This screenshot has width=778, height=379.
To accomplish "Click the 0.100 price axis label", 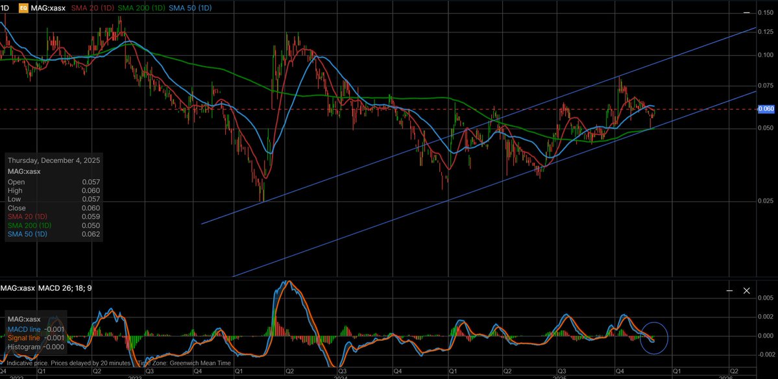I will (767, 55).
